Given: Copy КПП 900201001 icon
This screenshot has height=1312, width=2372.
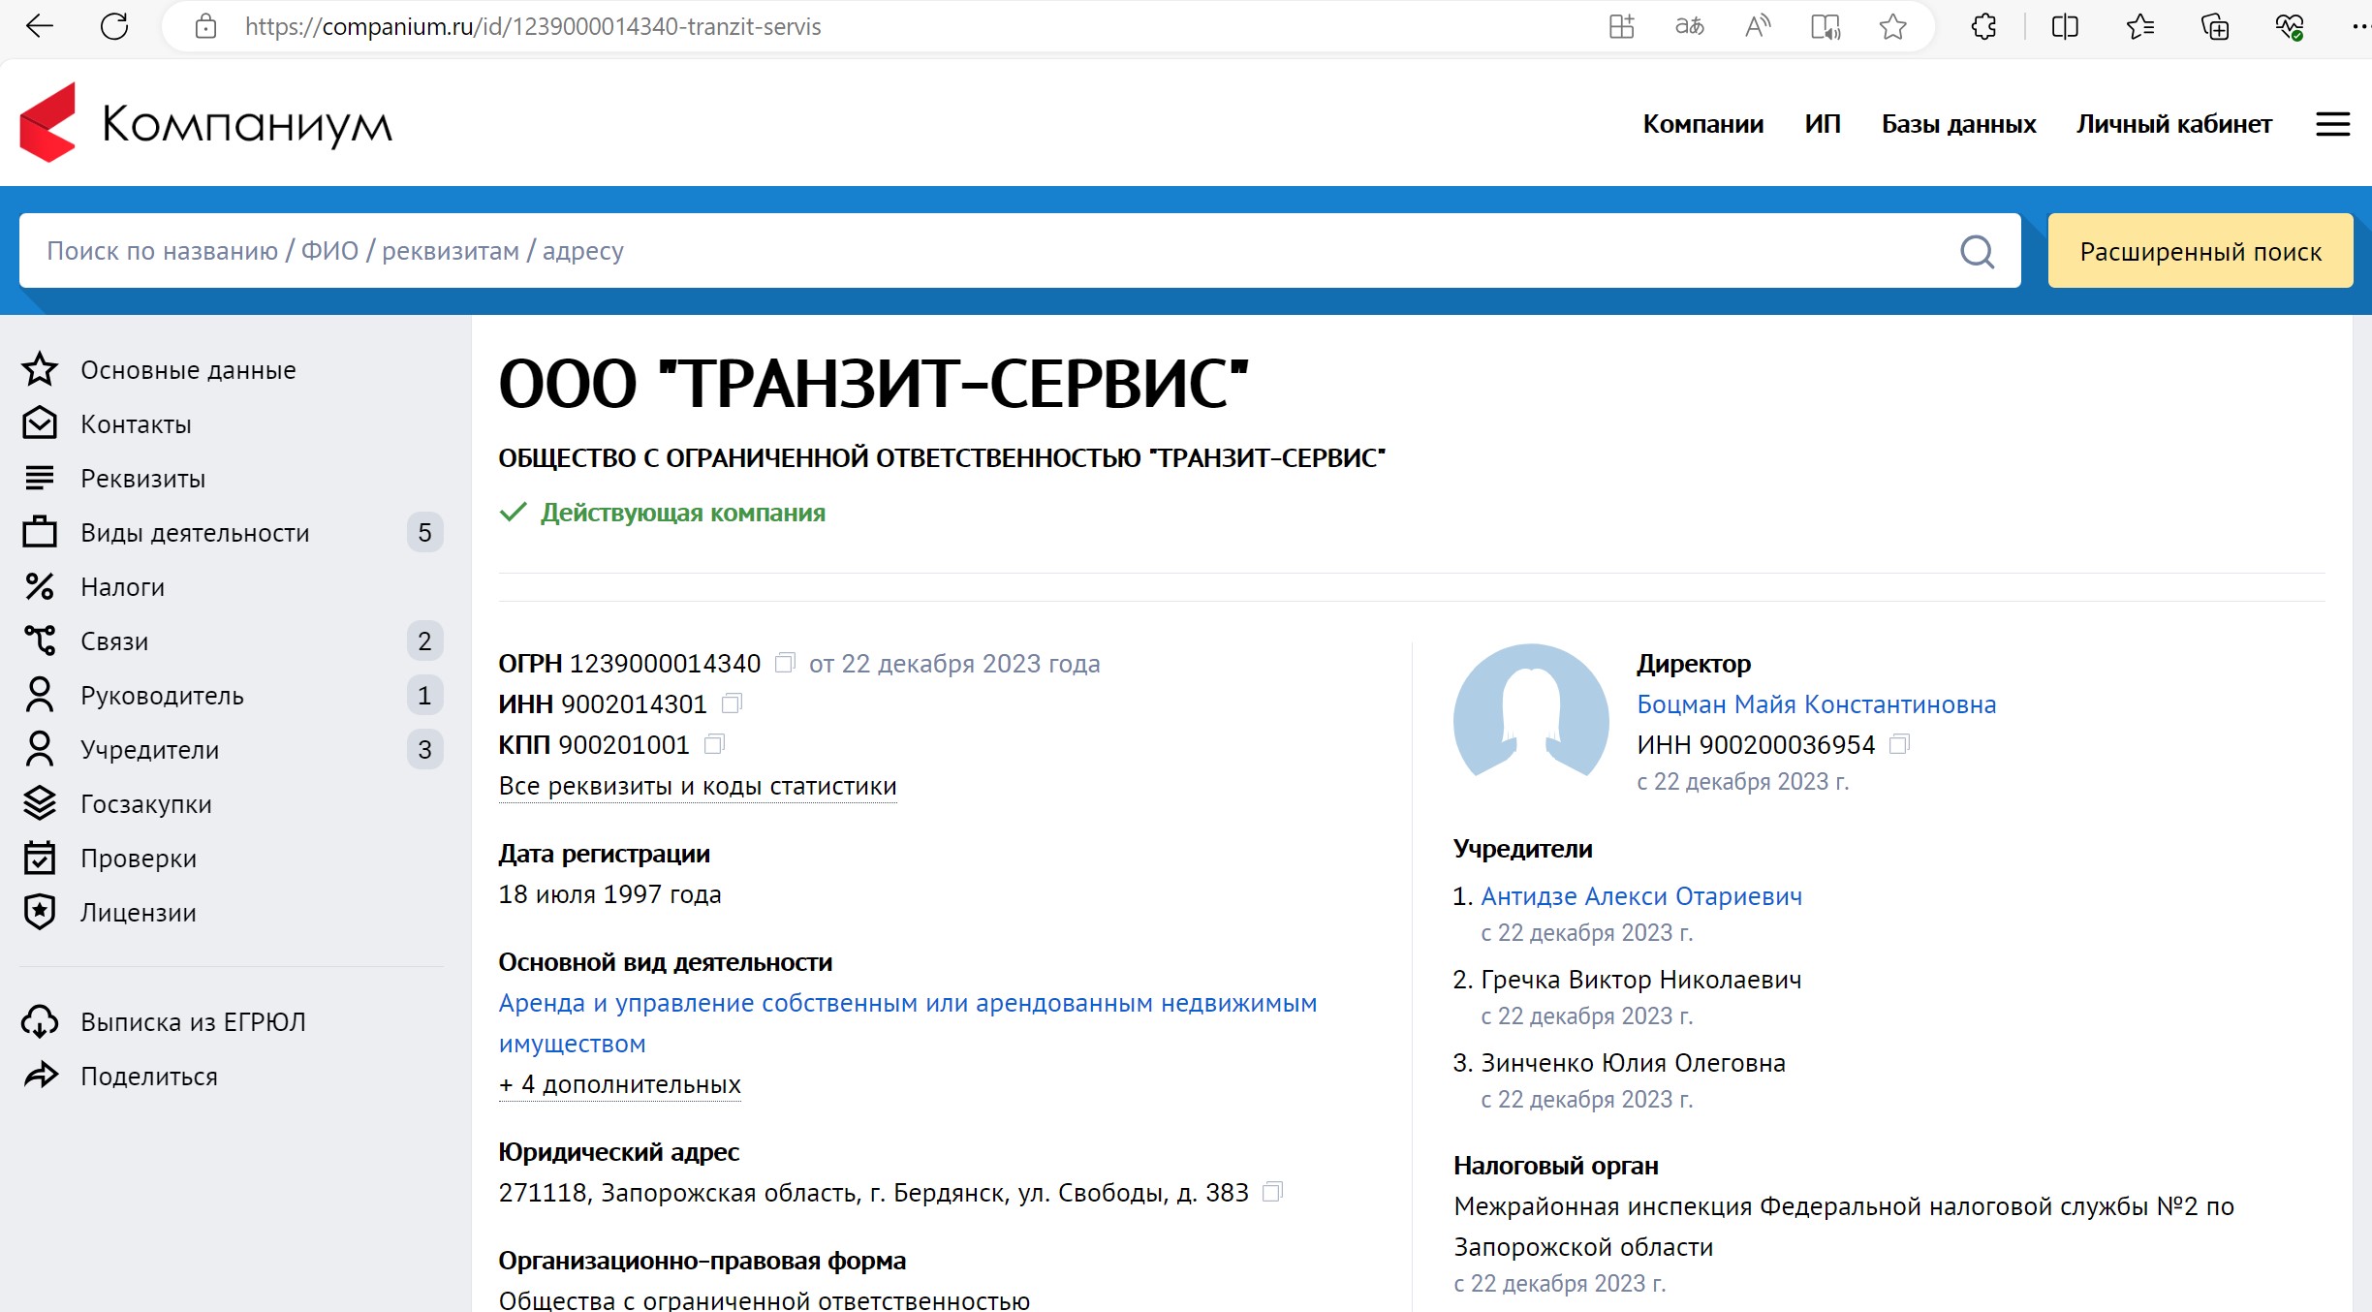Looking at the screenshot, I should [x=714, y=744].
